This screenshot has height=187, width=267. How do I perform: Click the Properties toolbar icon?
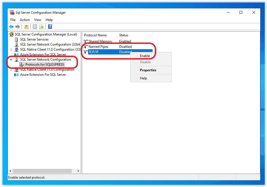tap(35, 27)
